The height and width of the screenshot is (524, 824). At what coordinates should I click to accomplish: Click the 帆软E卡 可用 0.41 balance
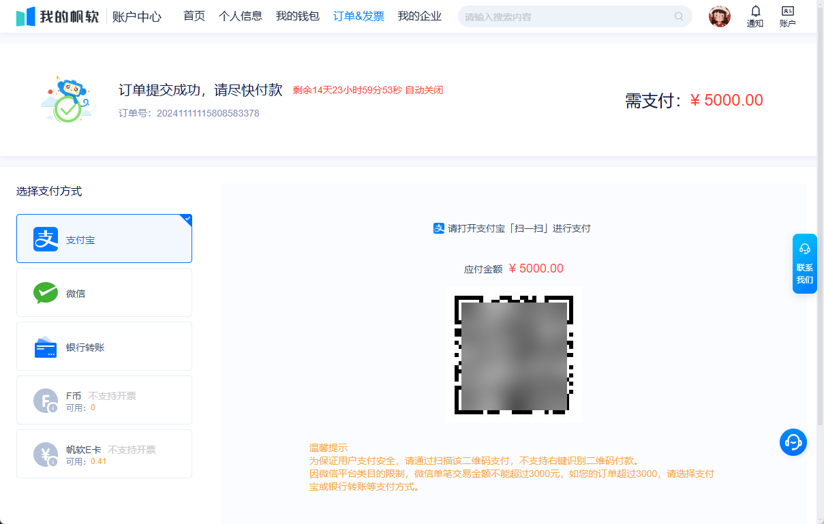click(87, 461)
